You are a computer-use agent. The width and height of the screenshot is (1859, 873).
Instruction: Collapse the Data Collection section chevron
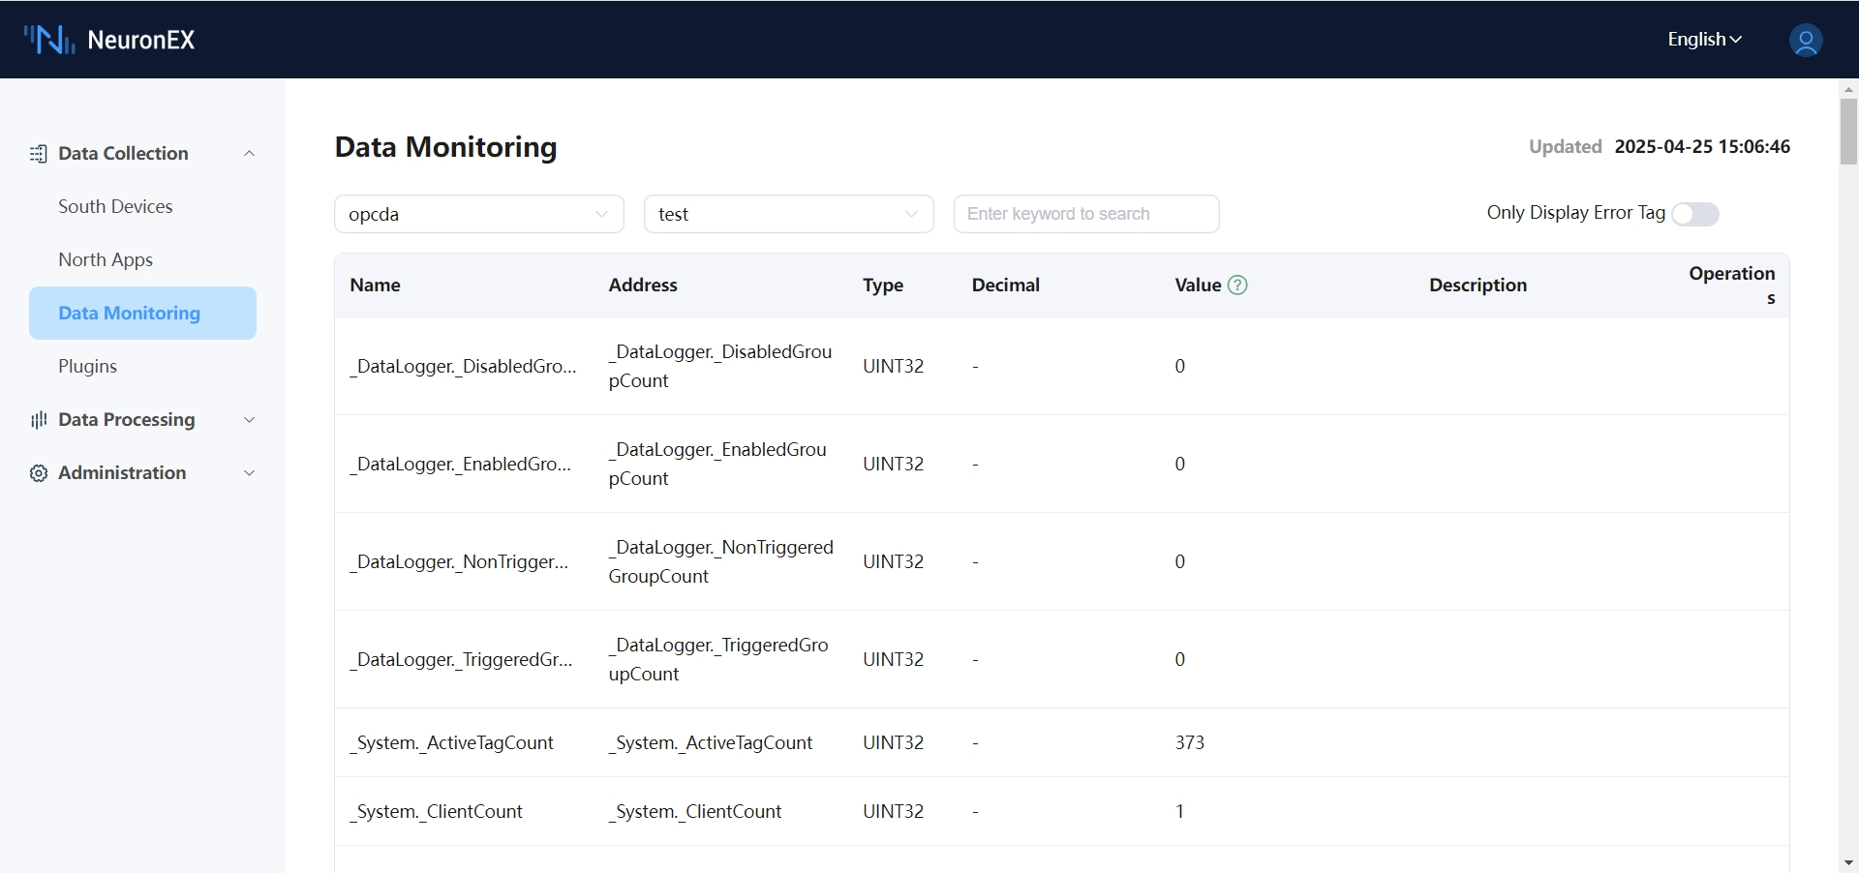[x=249, y=154]
